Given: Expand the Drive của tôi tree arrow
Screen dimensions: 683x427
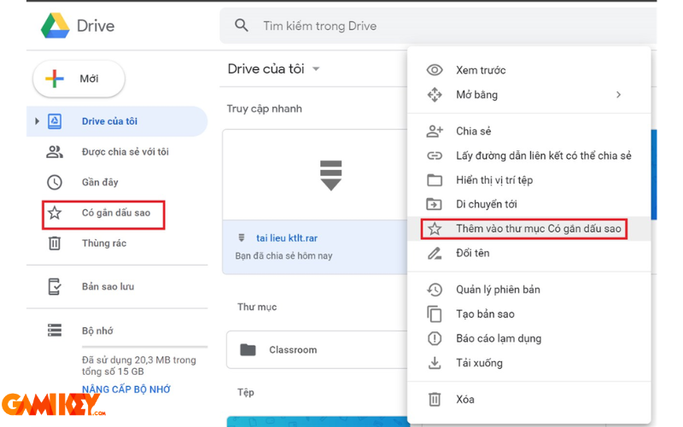Looking at the screenshot, I should coord(37,121).
